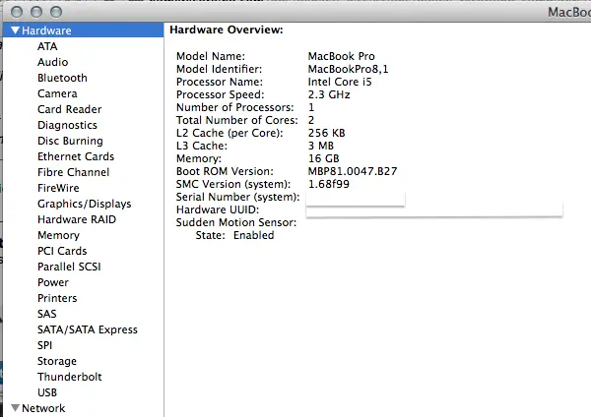591x417 pixels.
Task: Open the FireWire section
Action: 58,188
